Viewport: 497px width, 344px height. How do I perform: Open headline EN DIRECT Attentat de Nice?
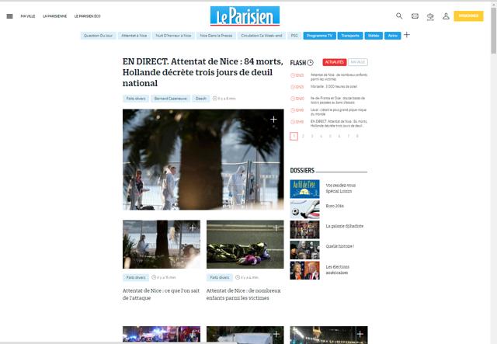(203, 72)
